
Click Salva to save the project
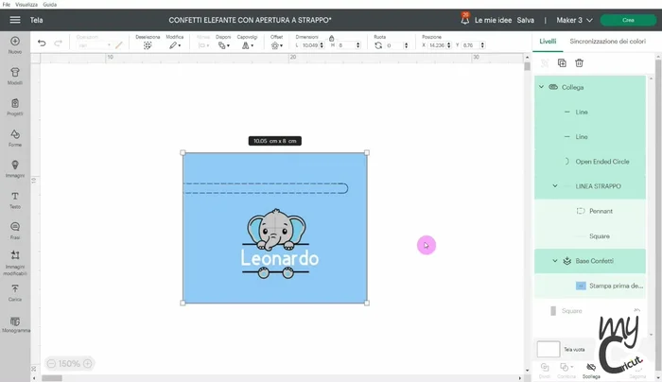pos(526,19)
